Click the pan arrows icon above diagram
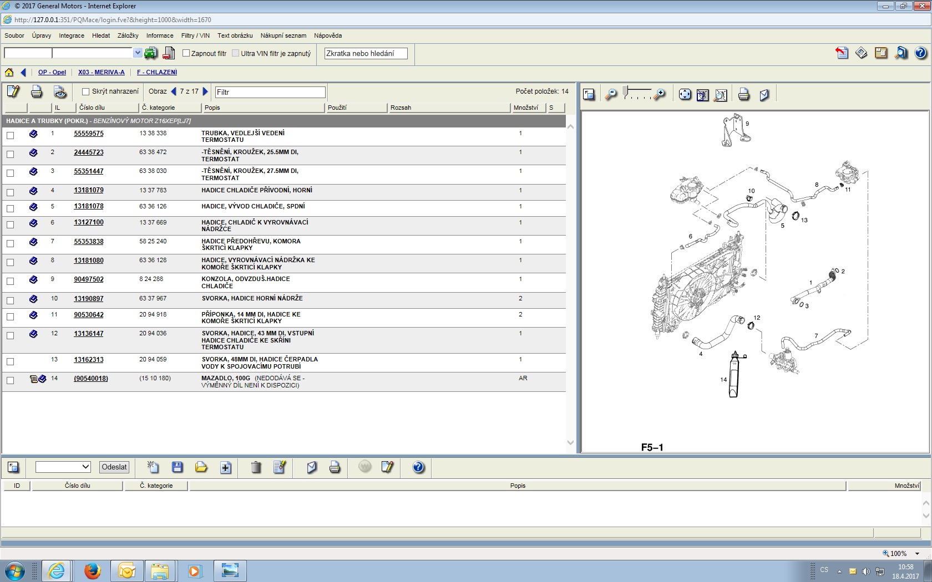 click(685, 95)
